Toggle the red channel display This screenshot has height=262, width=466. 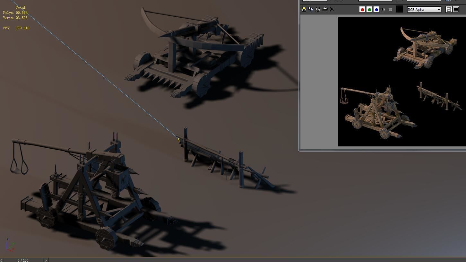(362, 10)
